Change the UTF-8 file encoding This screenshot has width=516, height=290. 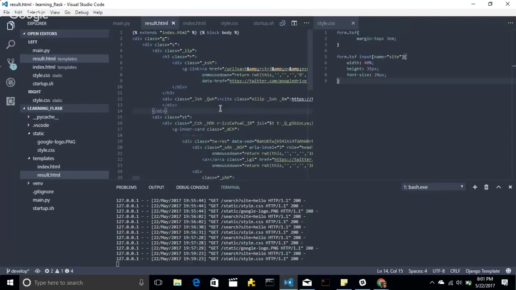pos(439,271)
